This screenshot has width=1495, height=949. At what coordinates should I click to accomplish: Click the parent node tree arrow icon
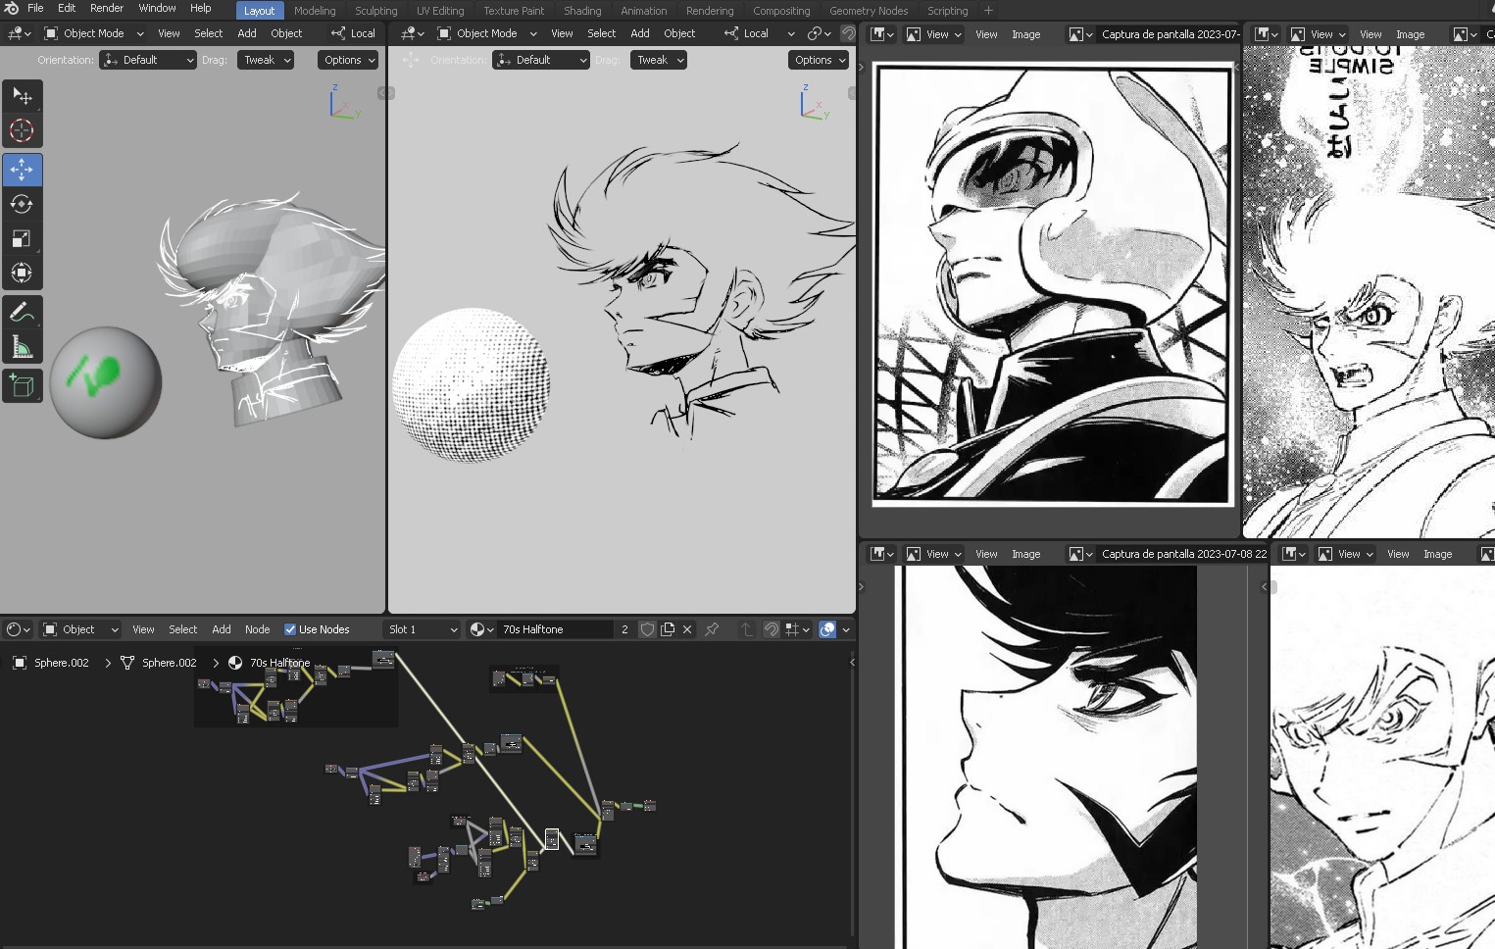click(x=746, y=629)
